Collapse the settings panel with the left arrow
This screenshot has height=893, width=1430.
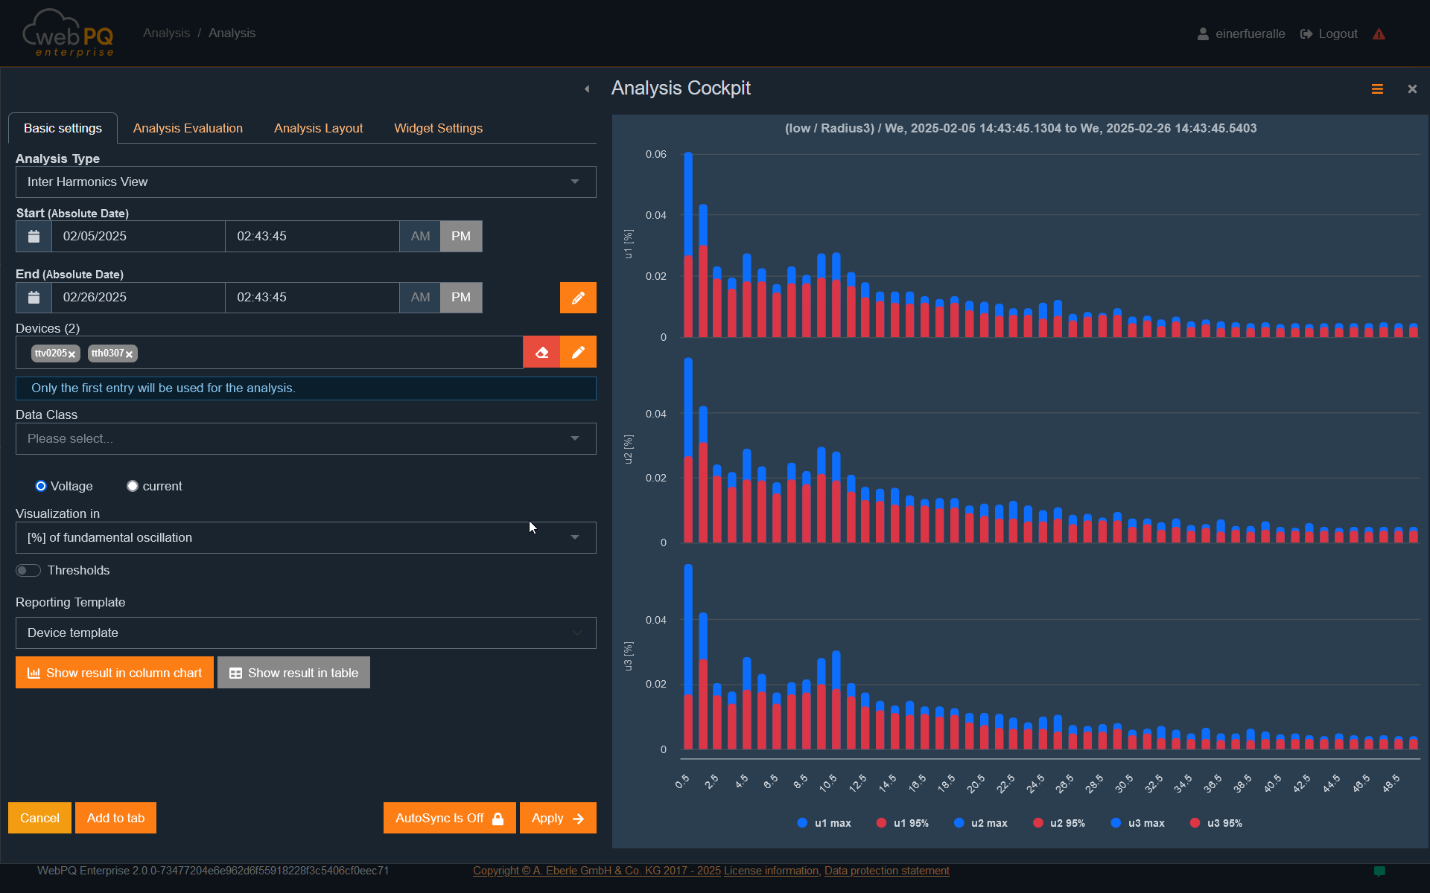point(587,89)
